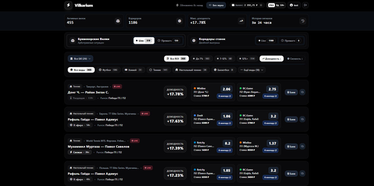Filter signals by Хоккей
Image resolution: width=374 pixels, height=186 pixels.
134,70
